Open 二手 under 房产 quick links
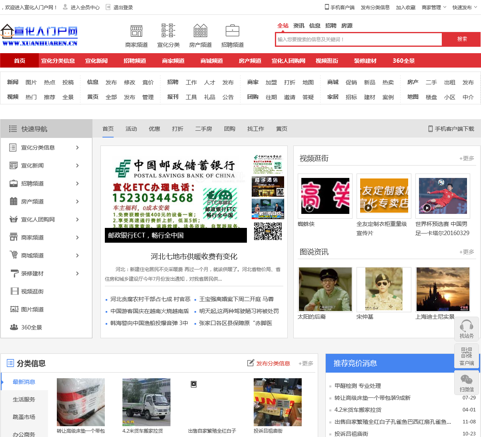This screenshot has height=437, width=481. (431, 82)
